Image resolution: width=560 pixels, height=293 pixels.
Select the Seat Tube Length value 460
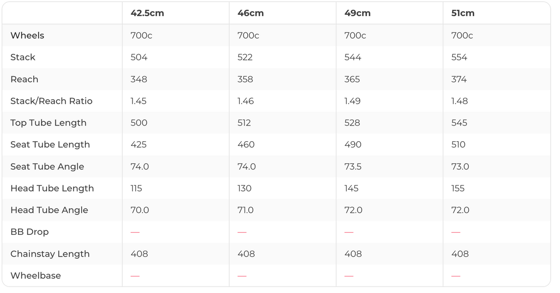246,145
